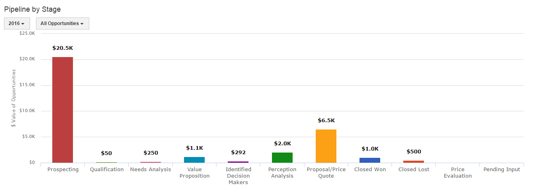Click the Prospecting axis label
This screenshot has width=550, height=191.
(63, 170)
